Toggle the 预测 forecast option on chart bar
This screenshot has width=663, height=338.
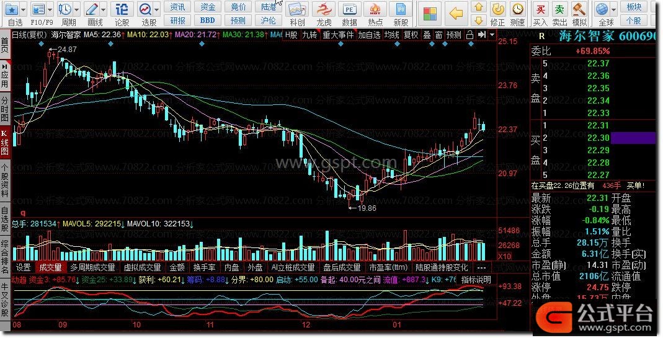pos(454,35)
